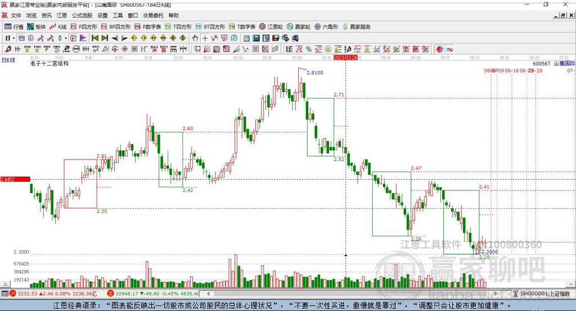Click the Shenzhen index 10948.17 status

[153, 294]
